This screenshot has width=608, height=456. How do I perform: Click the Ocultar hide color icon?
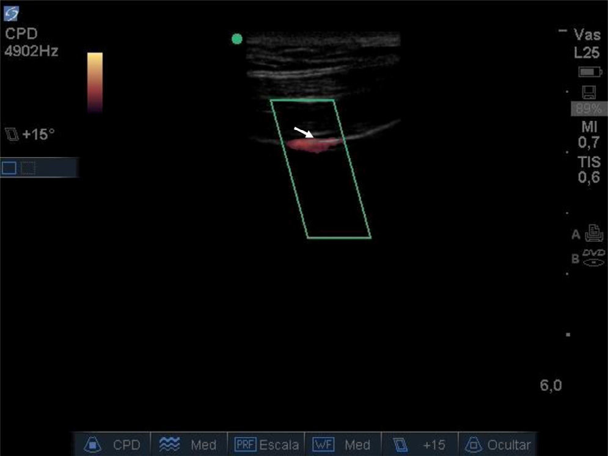click(x=473, y=444)
